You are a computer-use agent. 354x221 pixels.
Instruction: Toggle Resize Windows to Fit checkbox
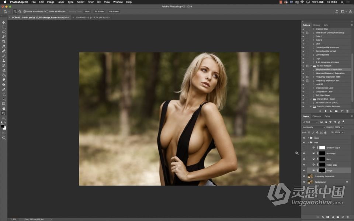point(25,11)
